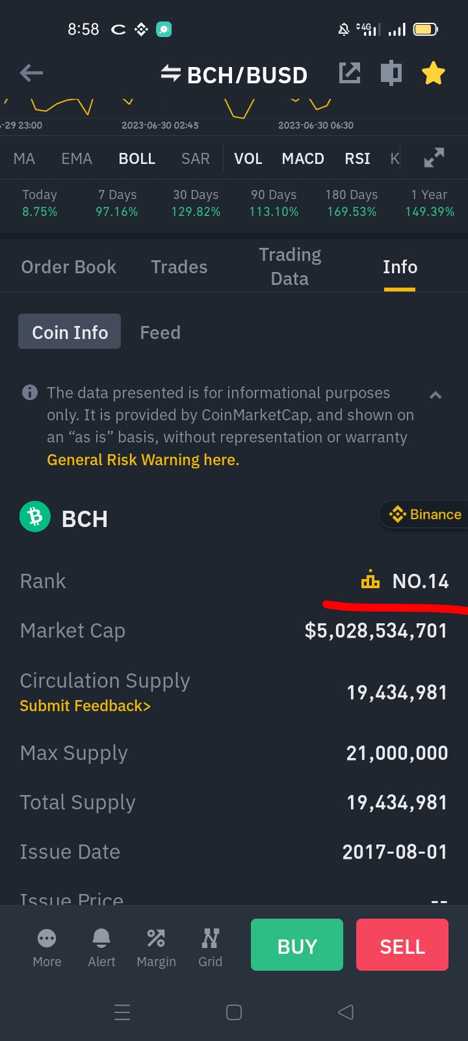468x1041 pixels.
Task: Expand the Binance source selector pill
Action: click(424, 515)
